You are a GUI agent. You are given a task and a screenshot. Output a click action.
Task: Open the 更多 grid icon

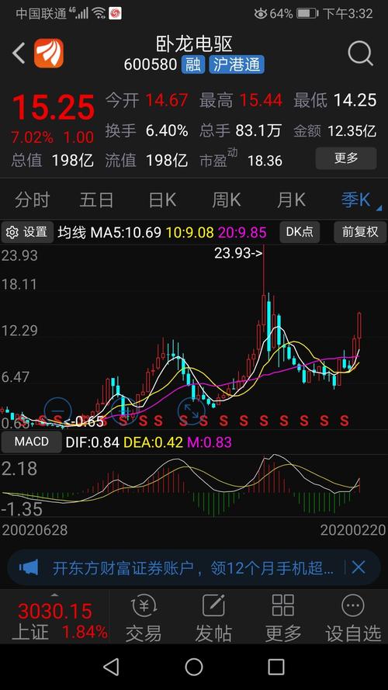(283, 619)
